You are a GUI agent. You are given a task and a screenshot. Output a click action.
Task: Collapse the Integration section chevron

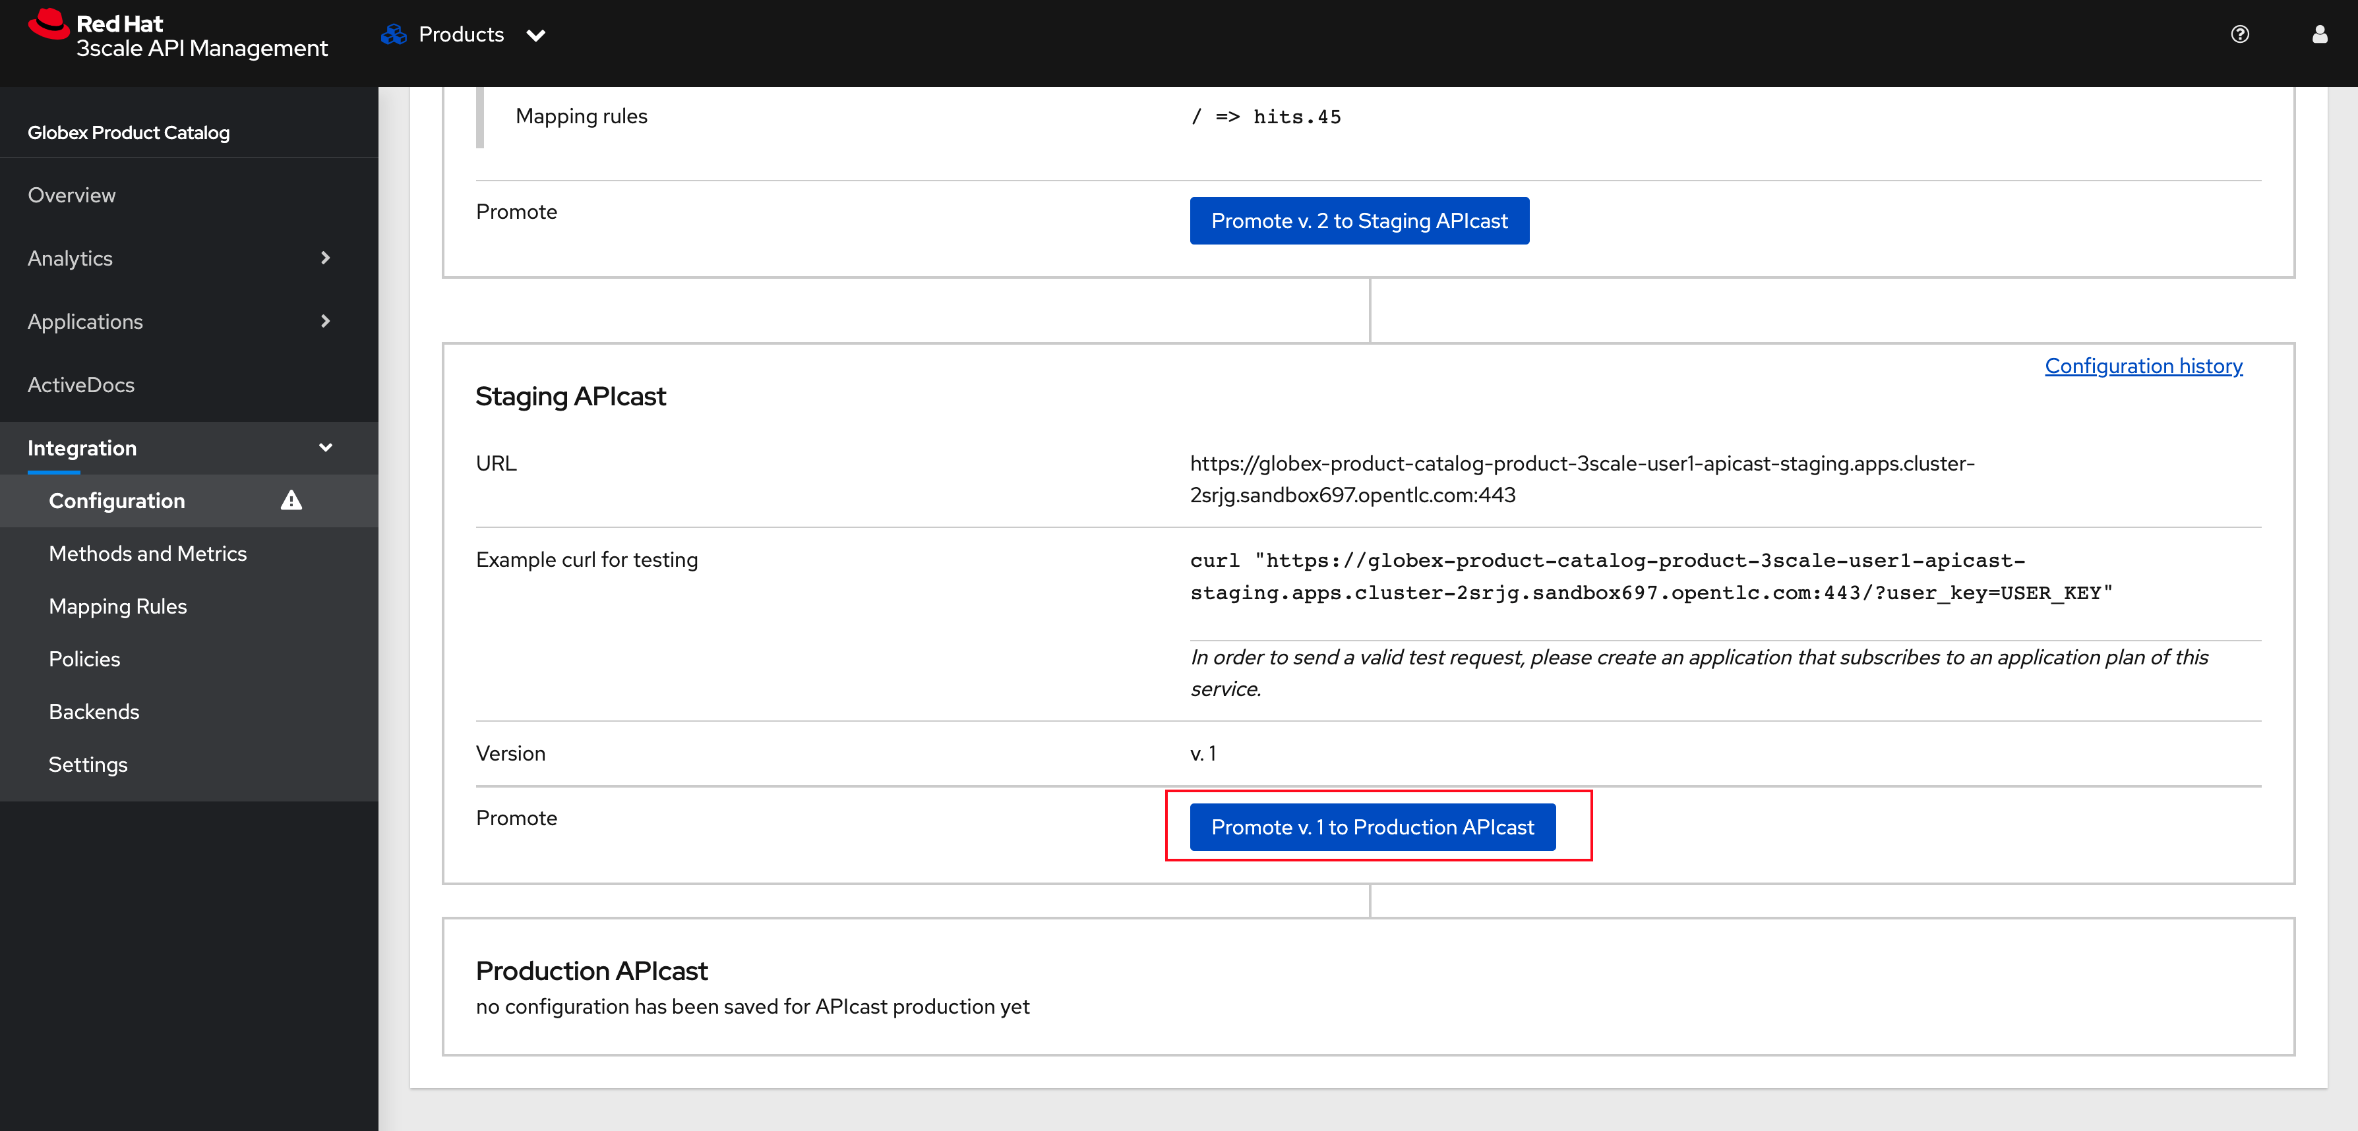click(x=325, y=448)
